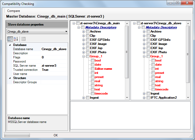Check the zt-server3\Cinegy_db_slave root checkbox

(x=138, y=23)
